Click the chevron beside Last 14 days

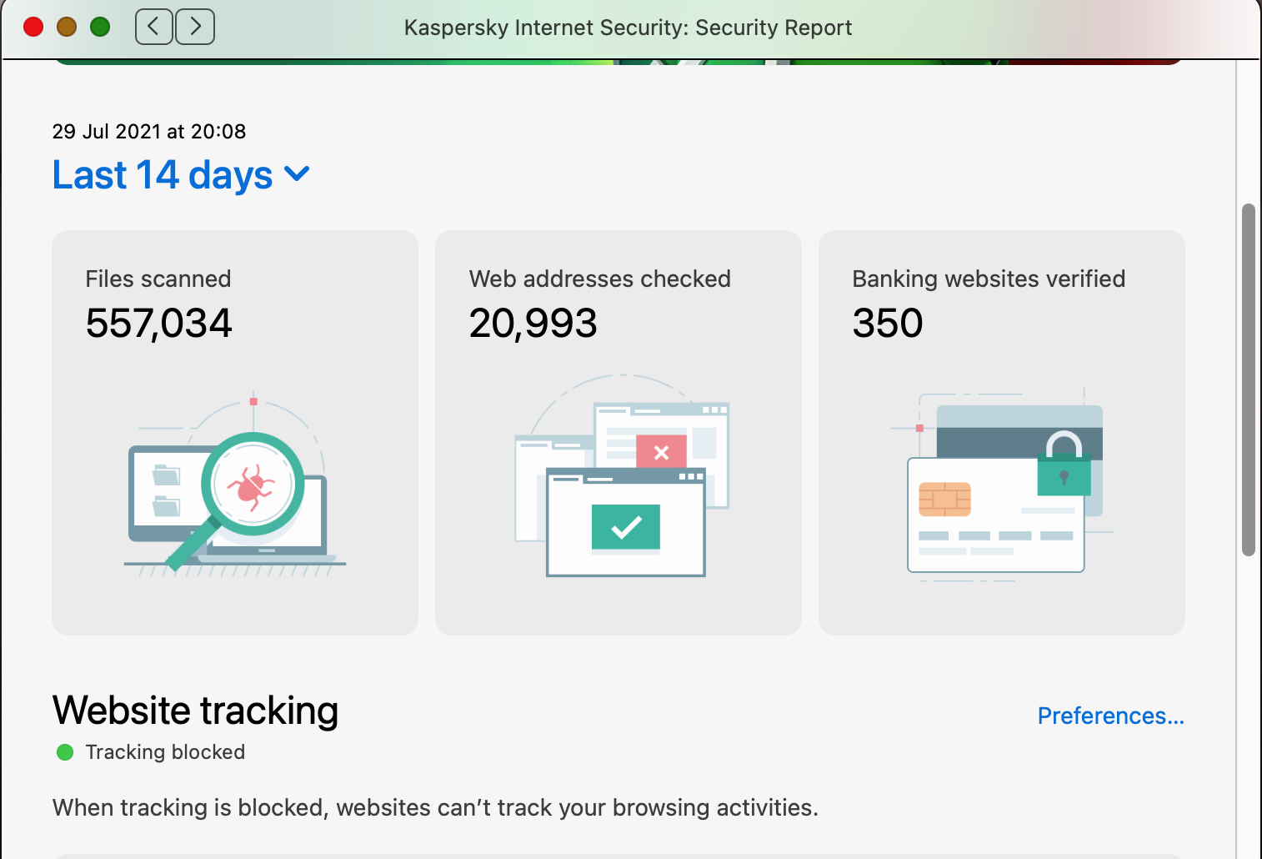pyautogui.click(x=297, y=174)
